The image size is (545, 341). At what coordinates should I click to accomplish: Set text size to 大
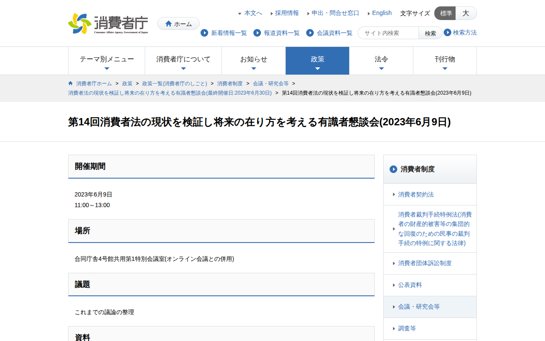pos(466,13)
